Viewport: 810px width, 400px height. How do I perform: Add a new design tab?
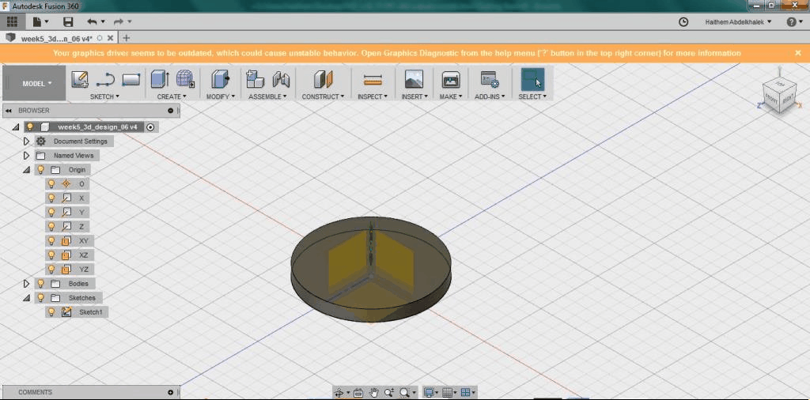126,38
